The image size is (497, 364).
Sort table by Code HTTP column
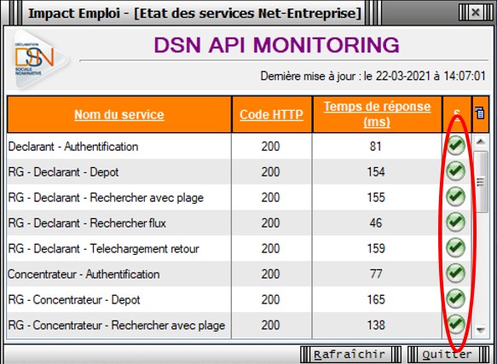tap(271, 114)
